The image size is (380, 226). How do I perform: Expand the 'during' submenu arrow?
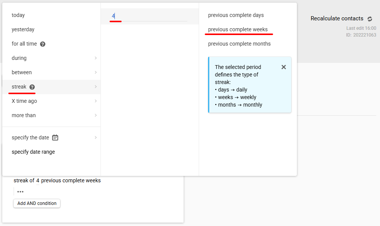point(96,58)
